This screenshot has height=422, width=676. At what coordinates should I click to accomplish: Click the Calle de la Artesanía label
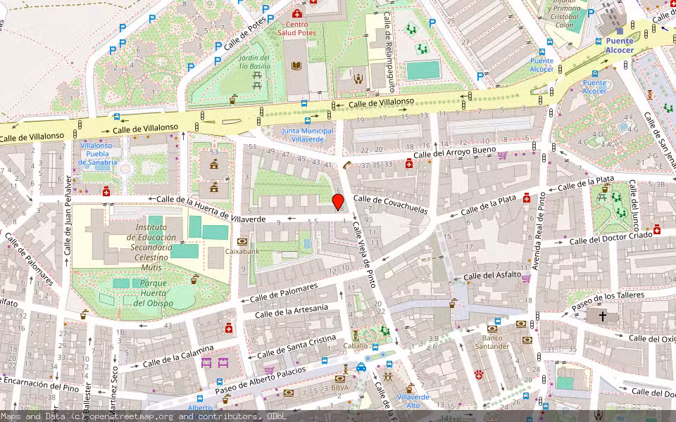pyautogui.click(x=292, y=311)
